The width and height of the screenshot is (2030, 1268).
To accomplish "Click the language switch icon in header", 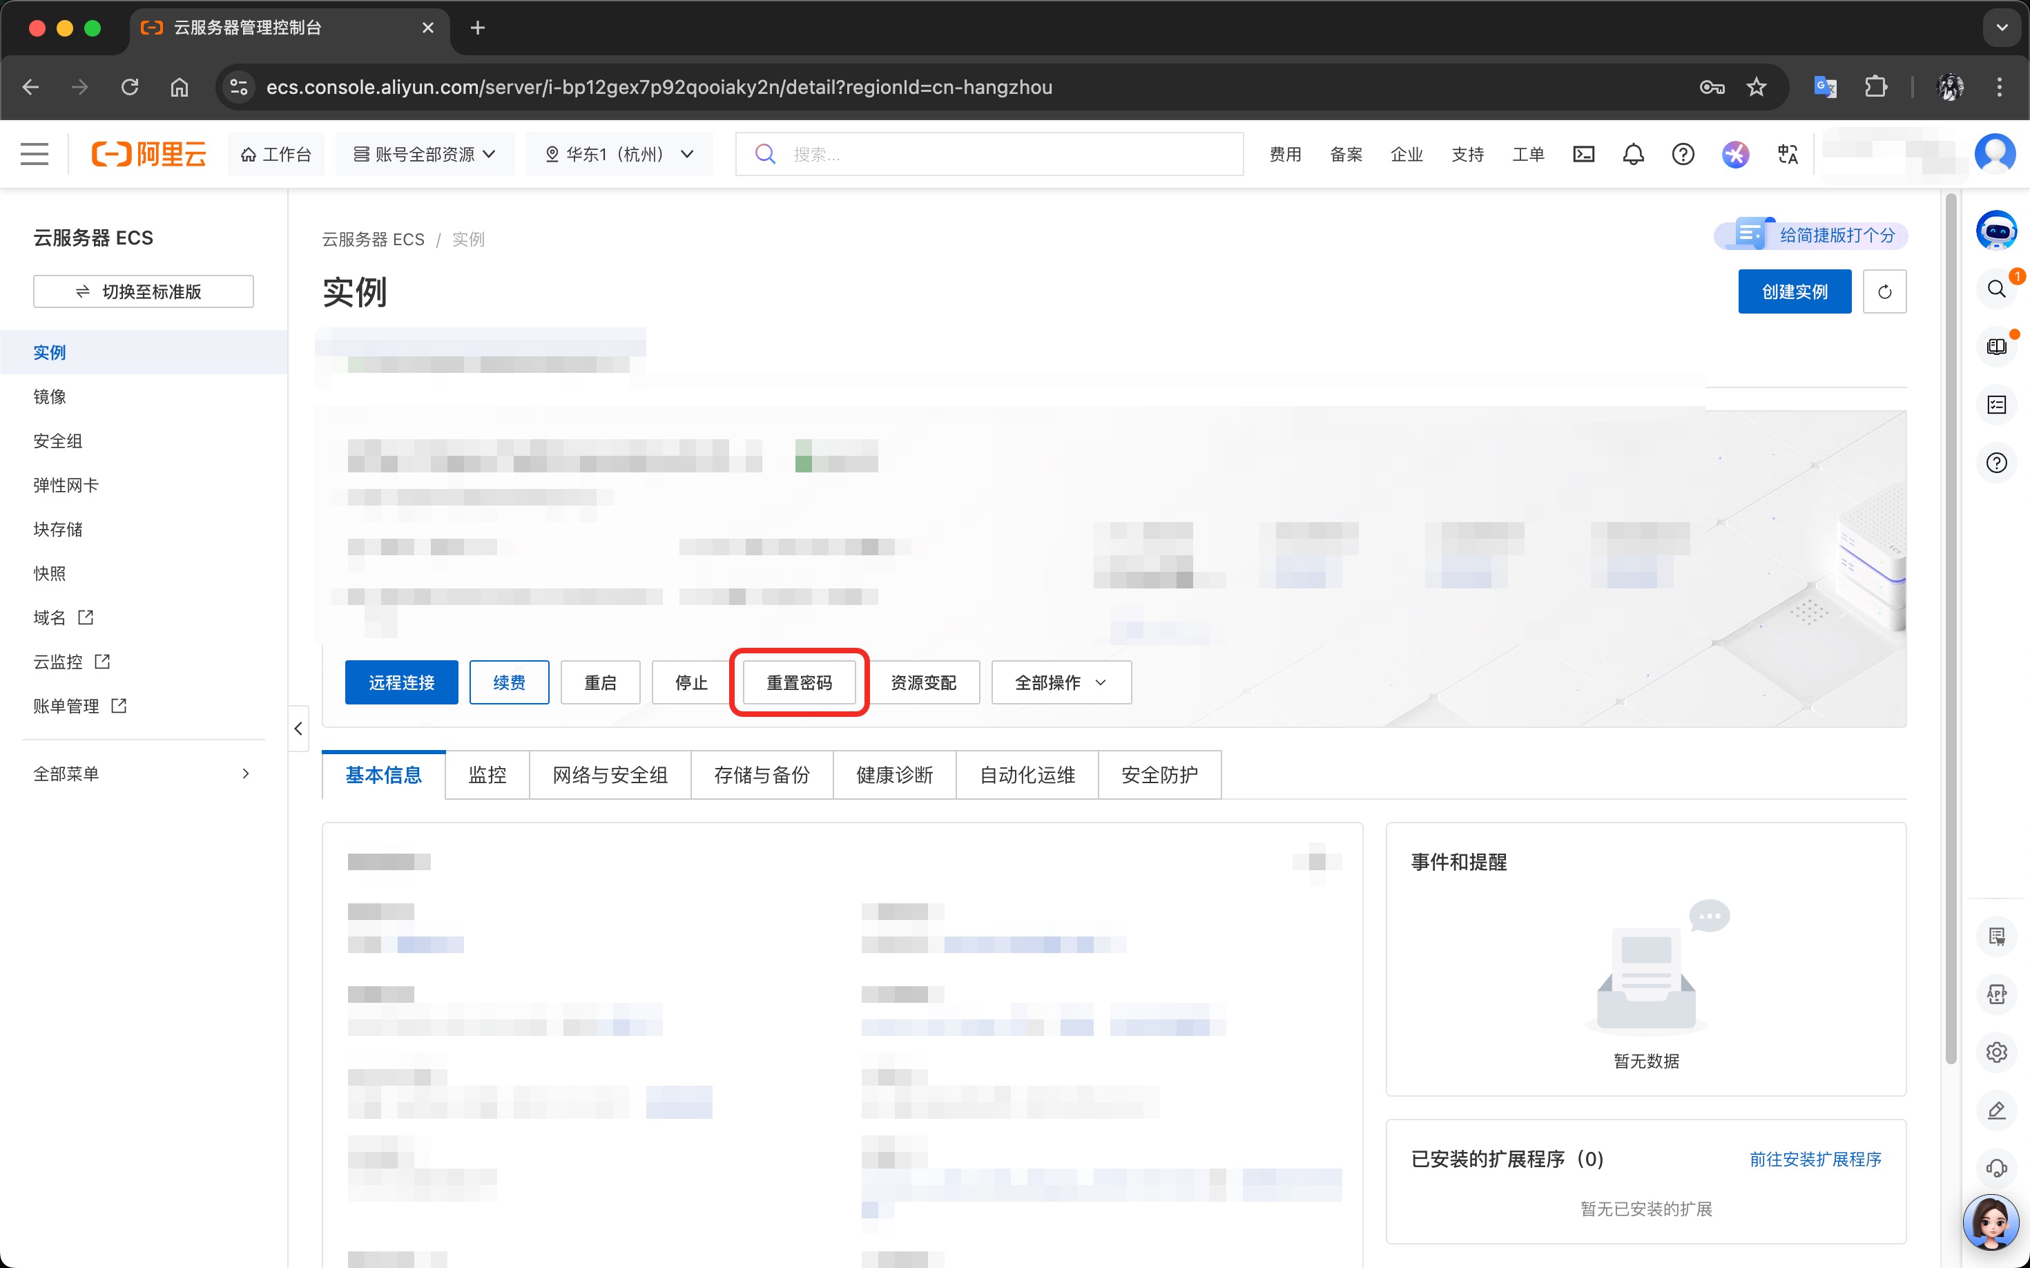I will [1787, 154].
